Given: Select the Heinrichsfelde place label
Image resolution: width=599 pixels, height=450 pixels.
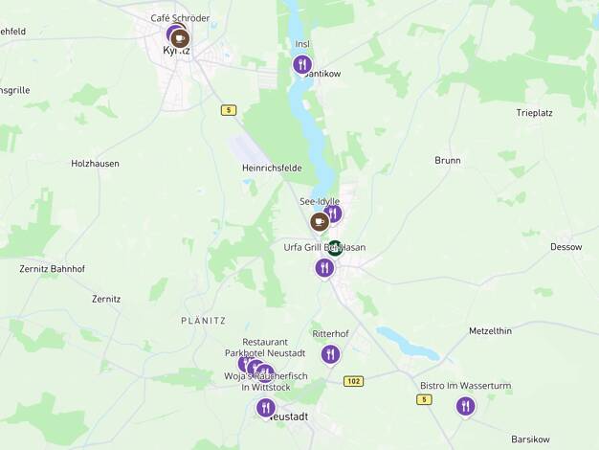Looking at the screenshot, I should (272, 168).
